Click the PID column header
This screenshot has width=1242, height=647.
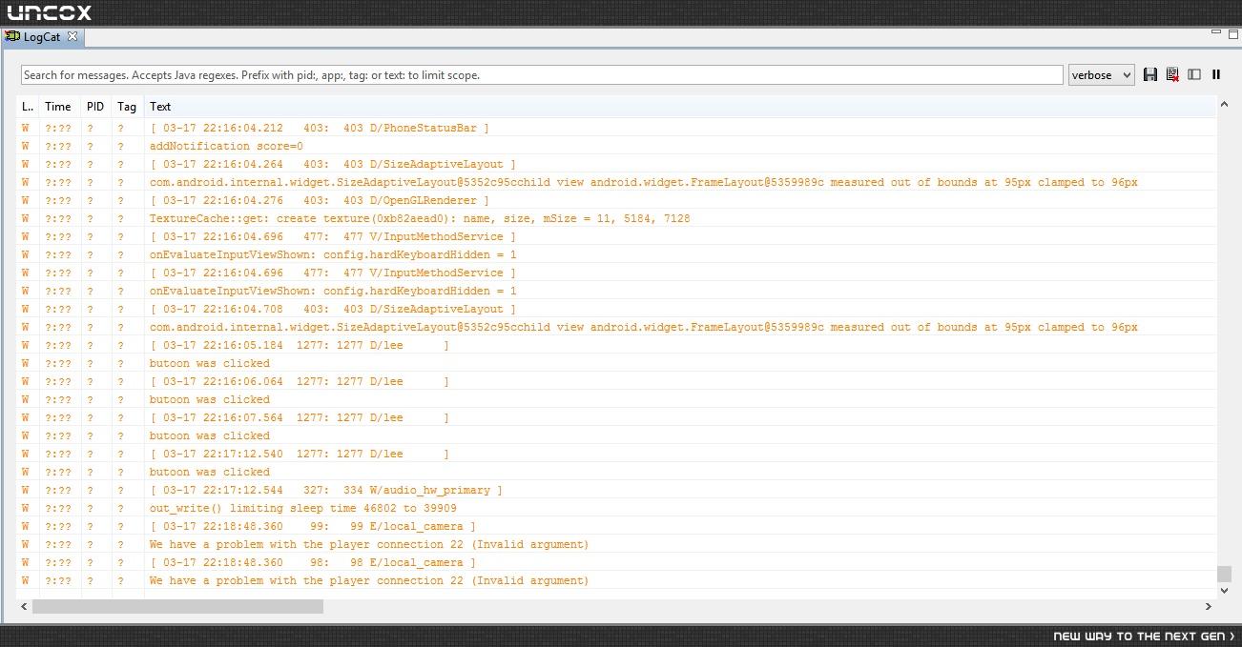[x=95, y=107]
